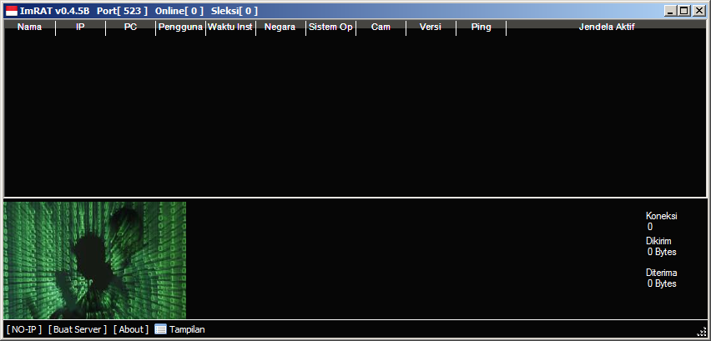Sort the list by Nama column
The height and width of the screenshot is (341, 711).
(29, 28)
